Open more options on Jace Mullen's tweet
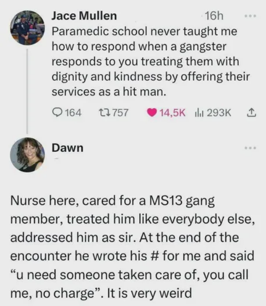The height and width of the screenshot is (306, 266). 251,16
